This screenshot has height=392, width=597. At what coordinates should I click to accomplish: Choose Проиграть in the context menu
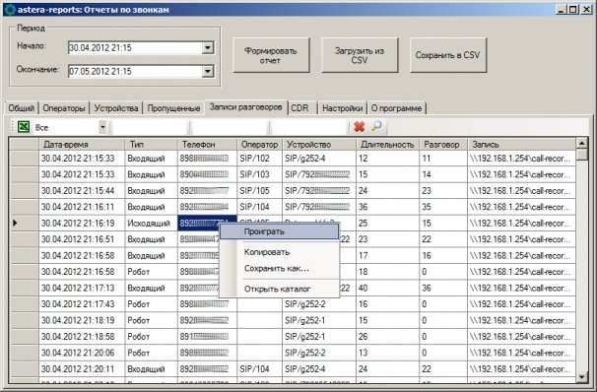[x=279, y=231]
